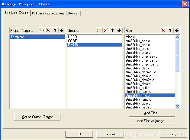Click the Files list scrollbar thumb
Viewport: 190px width, 140px height.
(178, 56)
